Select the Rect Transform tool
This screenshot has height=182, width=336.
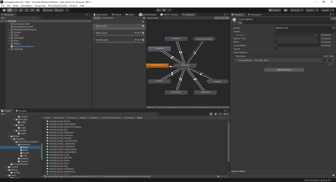pyautogui.click(x=26, y=10)
